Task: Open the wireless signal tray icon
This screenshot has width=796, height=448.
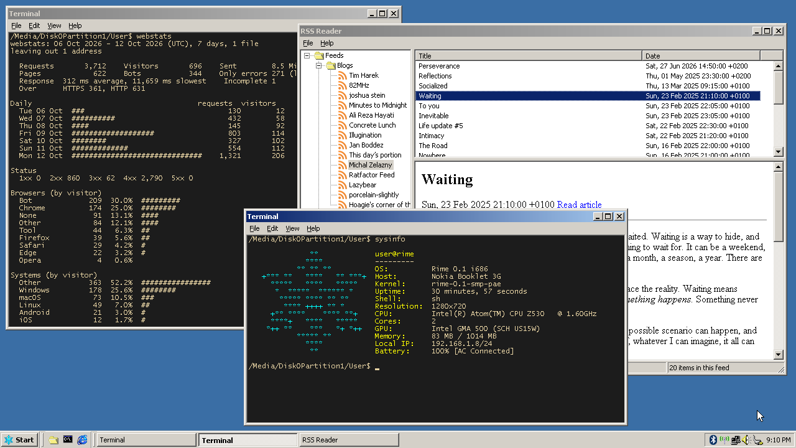Action: click(x=724, y=440)
